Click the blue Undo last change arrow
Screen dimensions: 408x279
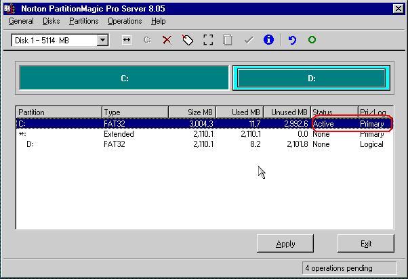coord(292,40)
